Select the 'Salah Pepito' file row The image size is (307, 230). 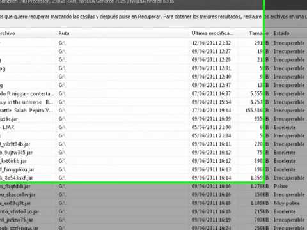click(x=153, y=111)
